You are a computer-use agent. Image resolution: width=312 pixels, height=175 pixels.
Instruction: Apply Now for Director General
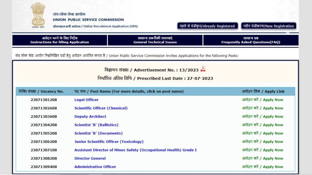(x=262, y=158)
